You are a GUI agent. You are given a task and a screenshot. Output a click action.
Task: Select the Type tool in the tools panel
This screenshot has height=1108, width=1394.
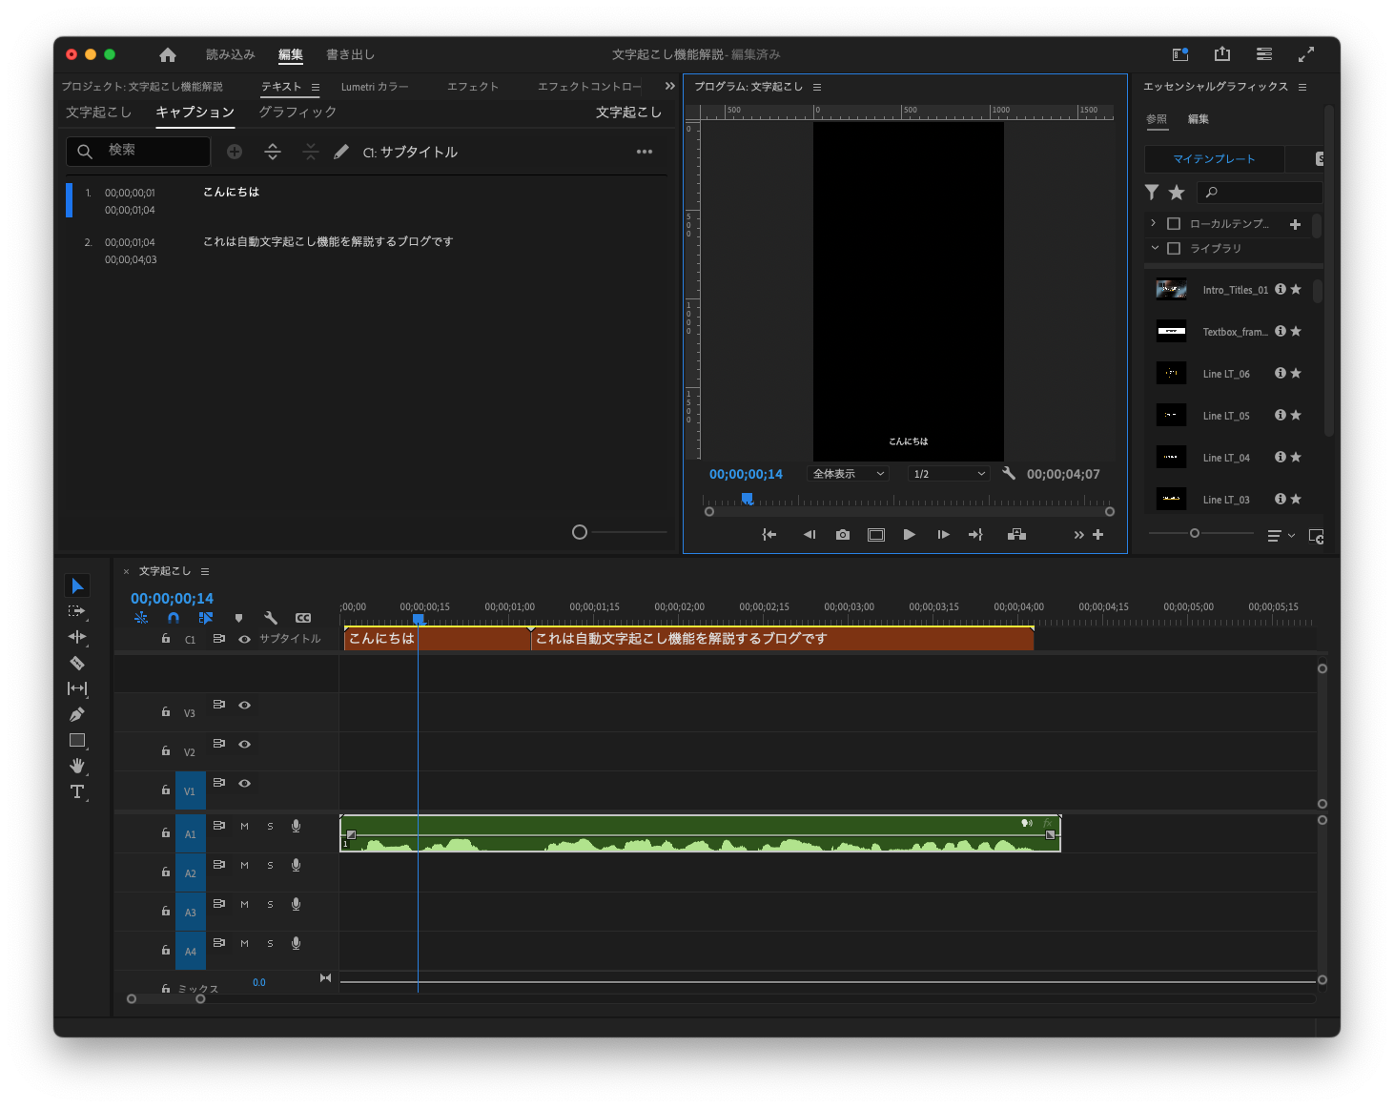point(77,791)
